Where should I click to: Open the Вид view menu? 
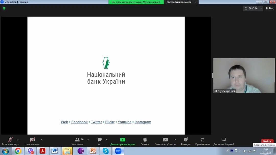click(270, 8)
